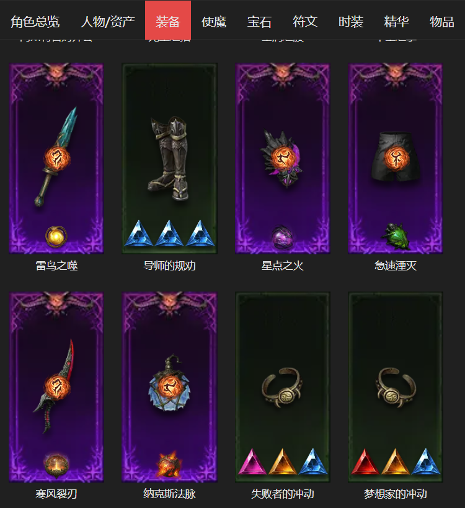Switch to the 人物/资产 tab
Screen dimensions: 465x508
pyautogui.click(x=107, y=22)
